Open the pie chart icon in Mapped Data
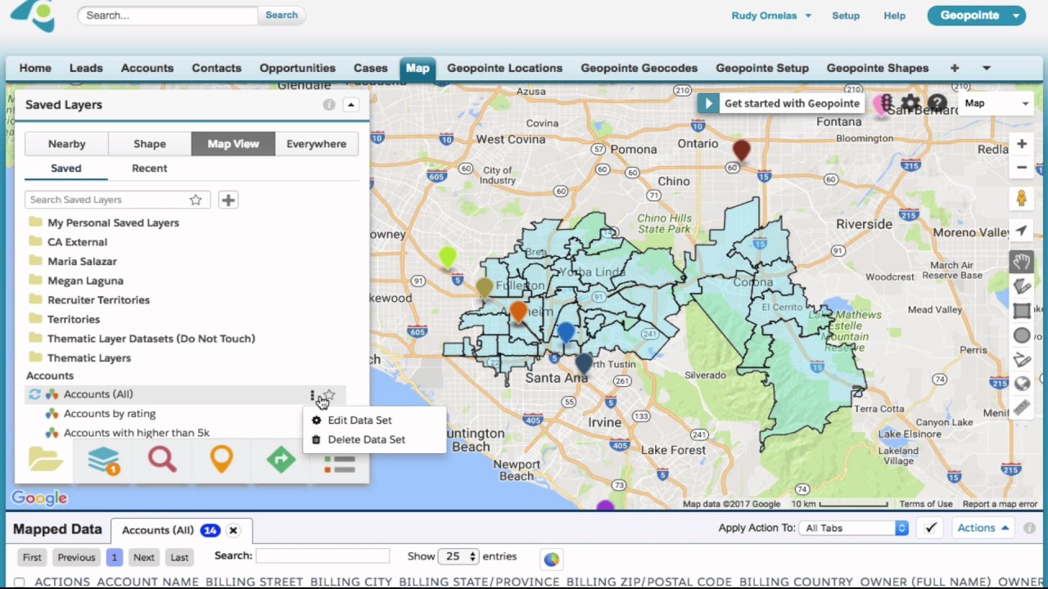Image resolution: width=1048 pixels, height=589 pixels. coord(552,559)
